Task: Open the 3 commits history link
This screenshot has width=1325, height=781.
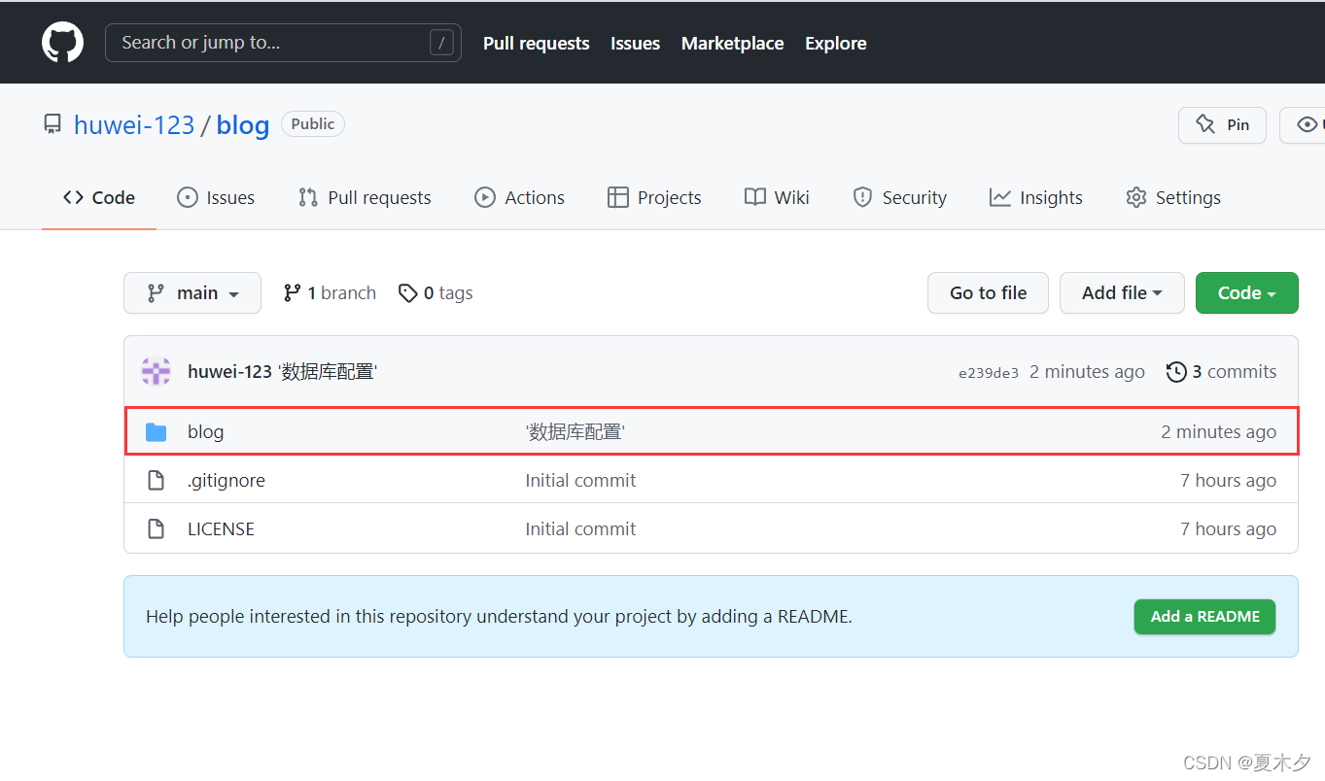Action: pyautogui.click(x=1222, y=372)
